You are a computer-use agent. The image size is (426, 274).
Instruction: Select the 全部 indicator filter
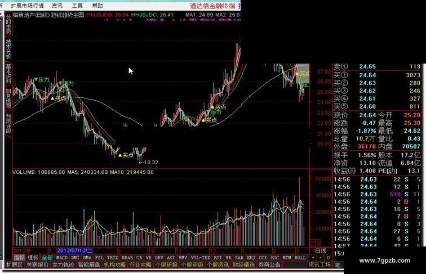point(47,258)
